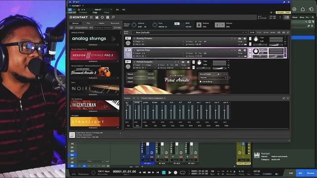Click the Record button in the transport
The height and width of the screenshot is (178, 317).
click(175, 173)
